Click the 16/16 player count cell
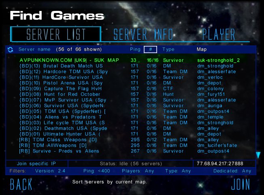The width and height of the screenshot is (264, 195). 153,60
